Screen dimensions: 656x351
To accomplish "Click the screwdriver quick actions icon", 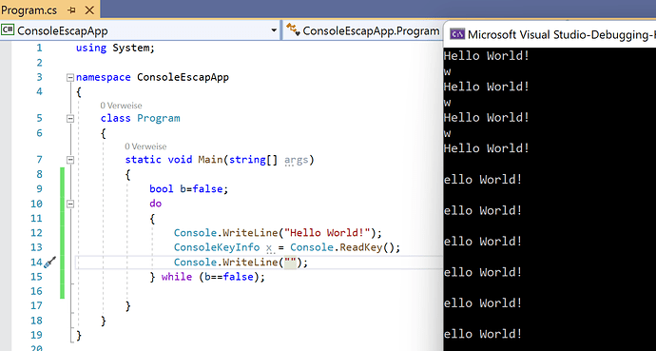I will click(x=50, y=262).
